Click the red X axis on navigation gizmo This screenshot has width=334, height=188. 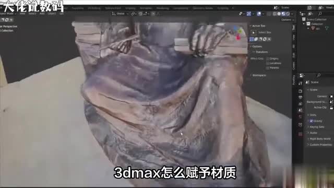click(x=238, y=38)
